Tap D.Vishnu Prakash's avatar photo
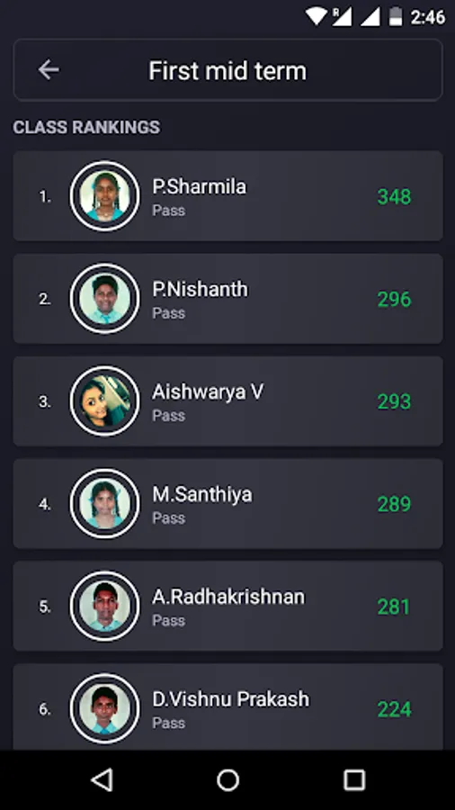 pos(104,709)
